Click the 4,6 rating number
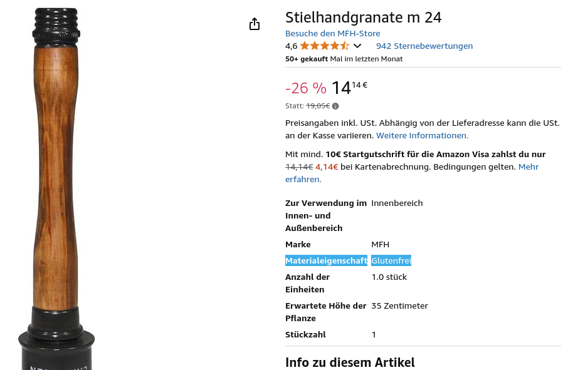The height and width of the screenshot is (370, 568). pos(291,46)
